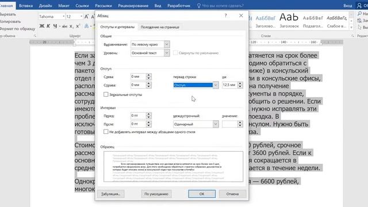
Task: Open text effects (glowing A icon)
Action: pyautogui.click(x=86, y=26)
